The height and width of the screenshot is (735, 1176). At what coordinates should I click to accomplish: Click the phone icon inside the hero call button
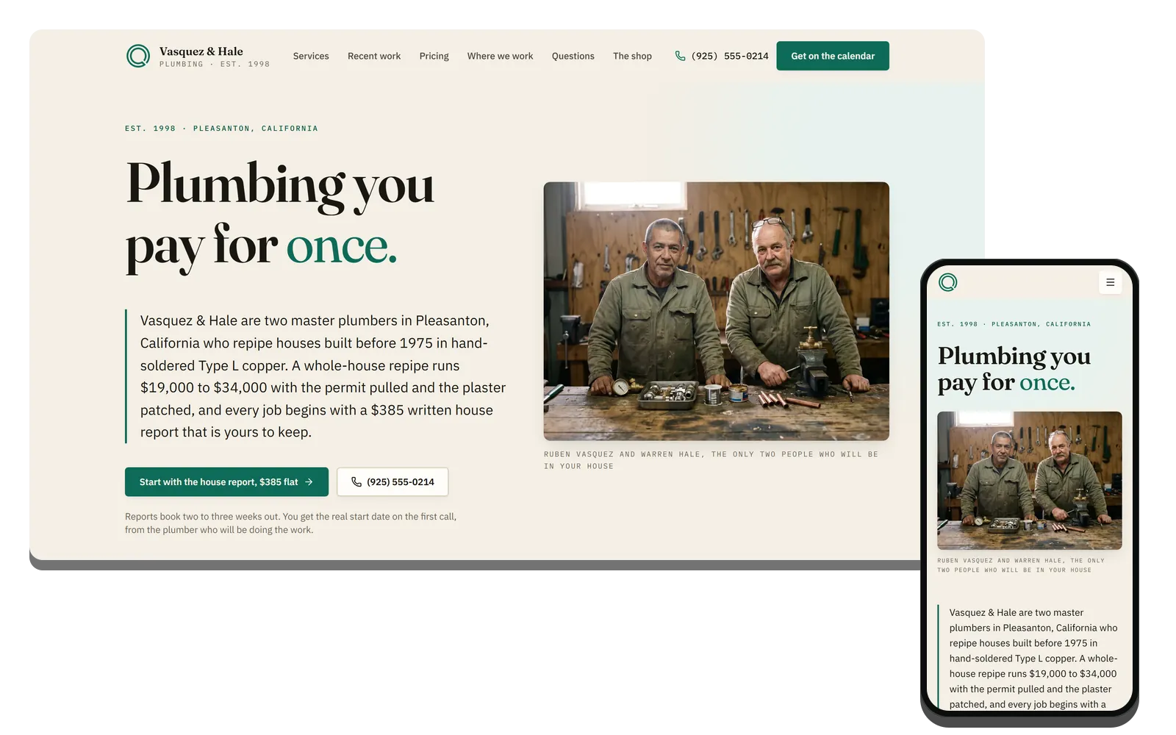click(356, 482)
